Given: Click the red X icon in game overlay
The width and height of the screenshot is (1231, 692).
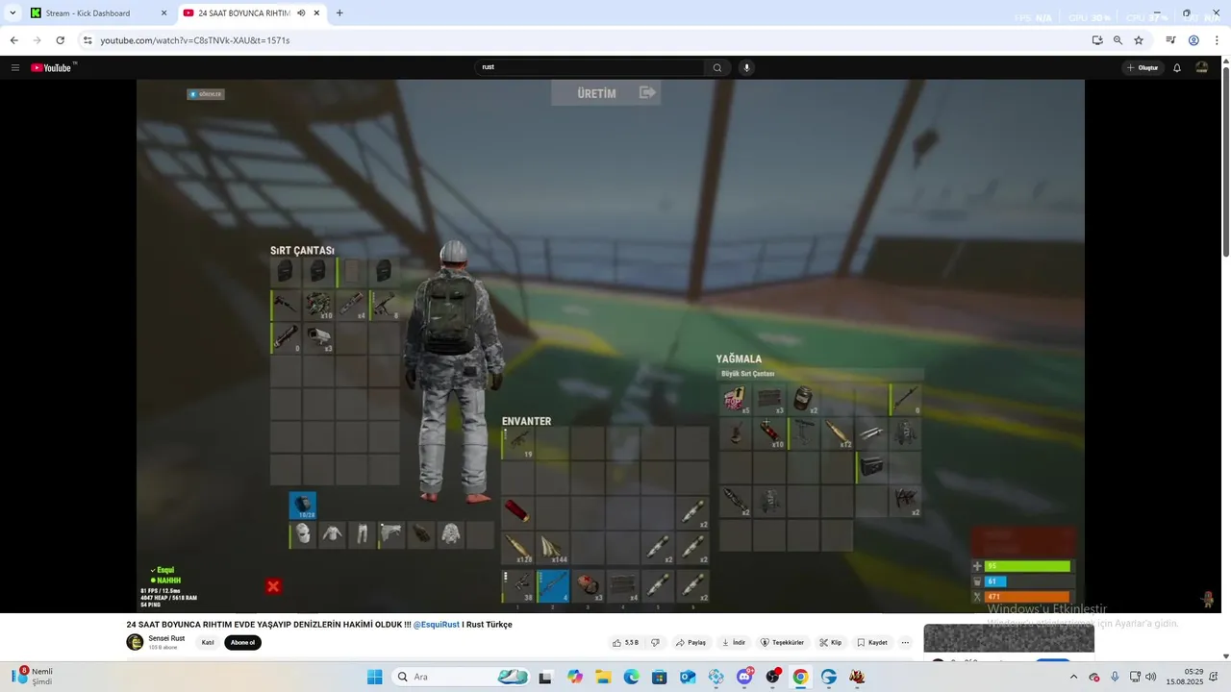Looking at the screenshot, I should (x=273, y=586).
